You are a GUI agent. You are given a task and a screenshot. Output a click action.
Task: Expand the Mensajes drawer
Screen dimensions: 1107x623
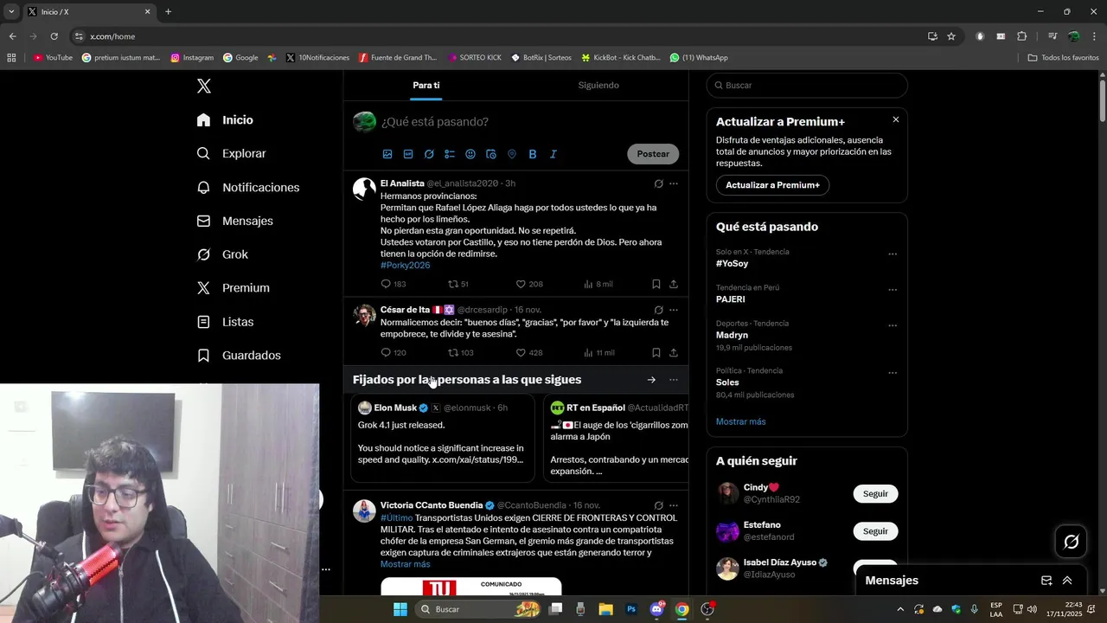(1067, 581)
